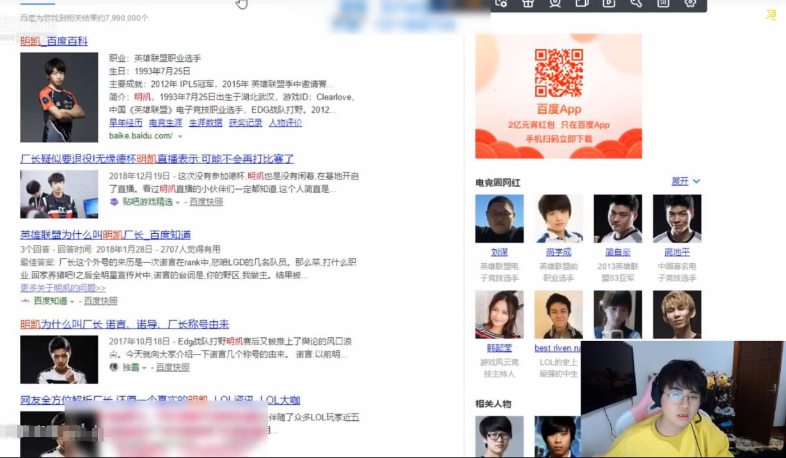Click the video play icon in top toolbar
The height and width of the screenshot is (458, 786).
coord(609,3)
